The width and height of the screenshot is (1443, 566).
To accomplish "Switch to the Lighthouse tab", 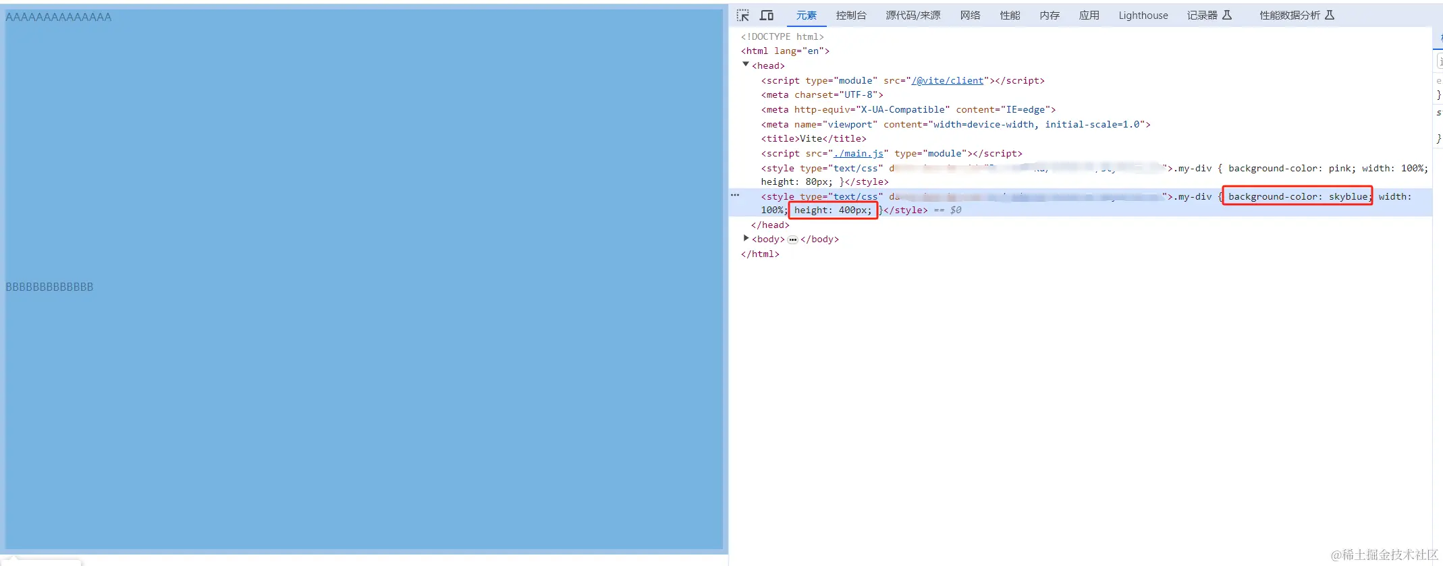I will (x=1143, y=16).
